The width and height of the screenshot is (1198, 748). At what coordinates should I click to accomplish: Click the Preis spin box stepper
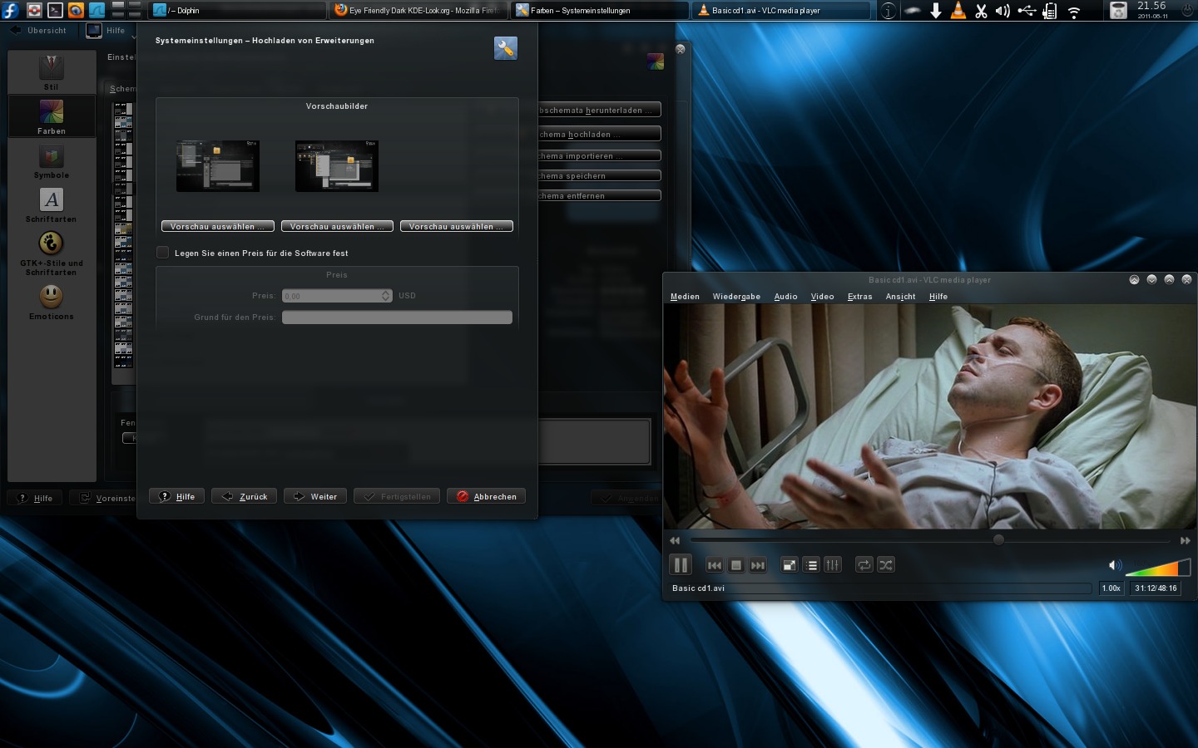386,296
